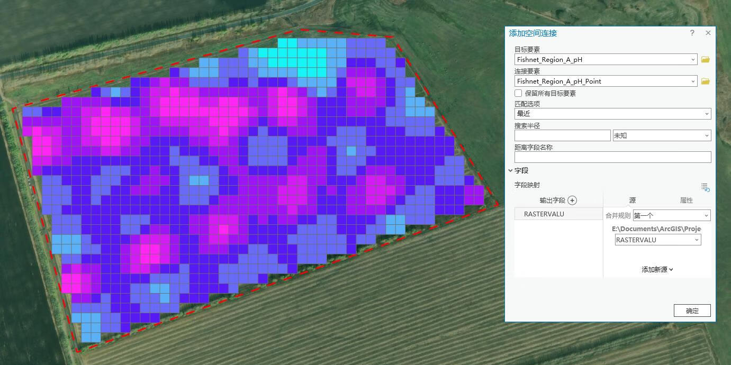The image size is (731, 365).
Task: Switch to the 属性 tab
Action: [686, 200]
